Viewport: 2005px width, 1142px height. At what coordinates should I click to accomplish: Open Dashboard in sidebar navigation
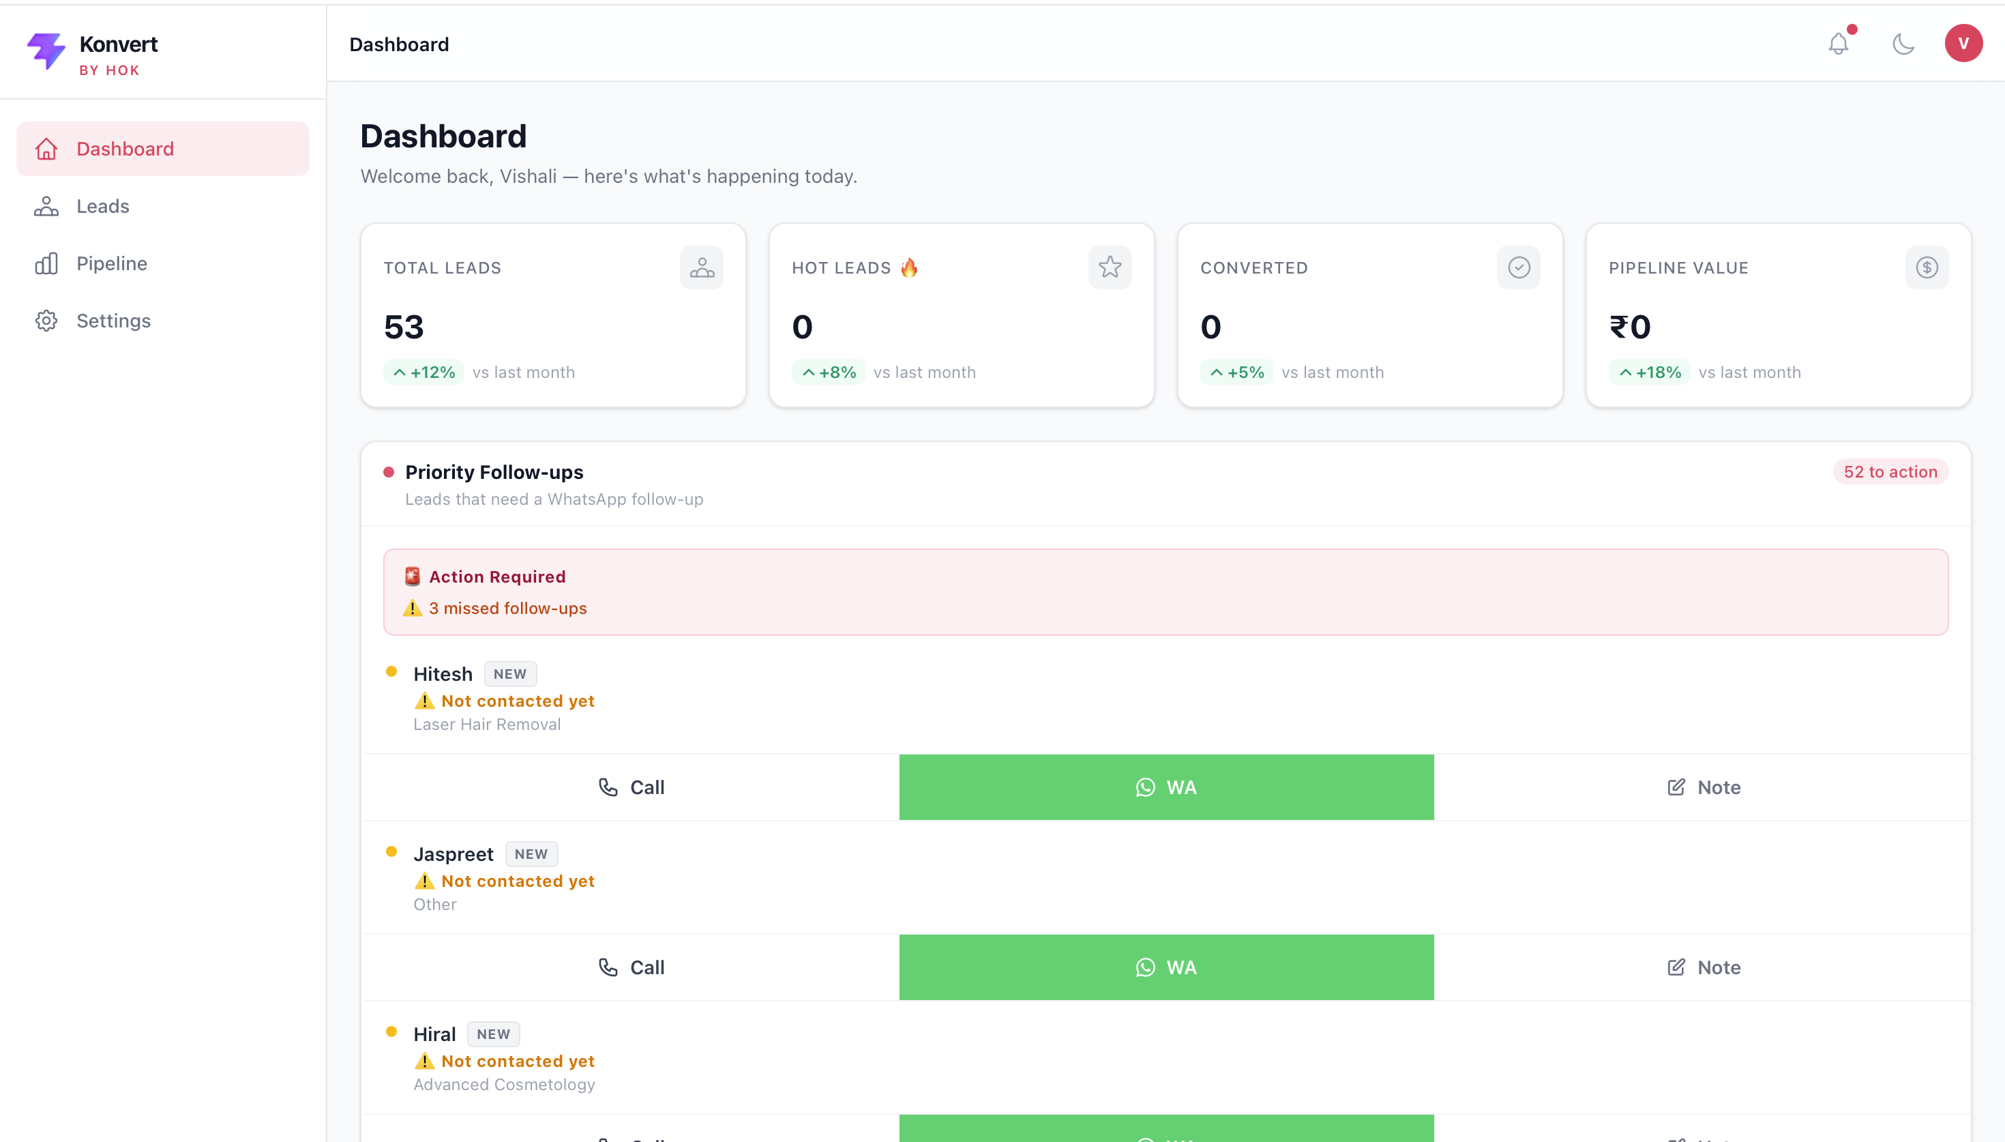point(162,149)
